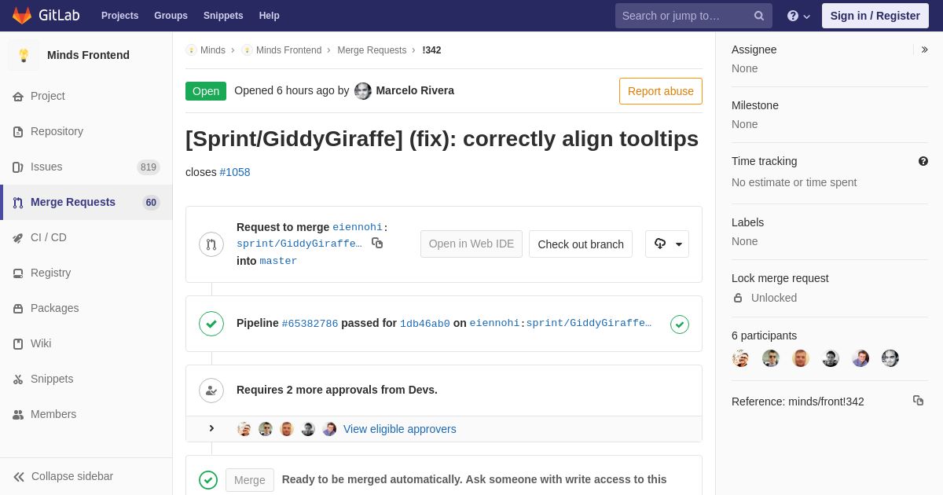
Task: Click Marcelo Rivera's author avatar
Action: (x=363, y=91)
